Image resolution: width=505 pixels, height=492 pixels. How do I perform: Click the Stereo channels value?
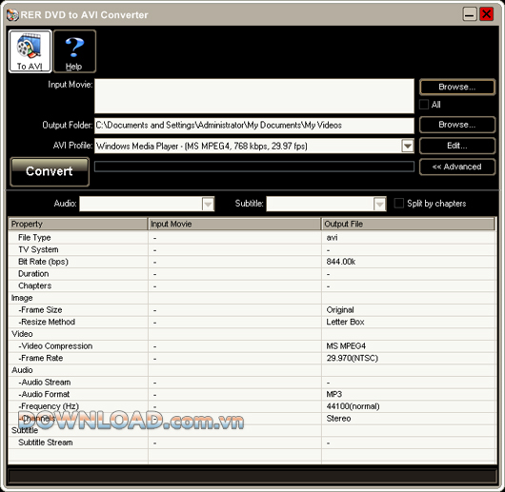click(x=338, y=419)
